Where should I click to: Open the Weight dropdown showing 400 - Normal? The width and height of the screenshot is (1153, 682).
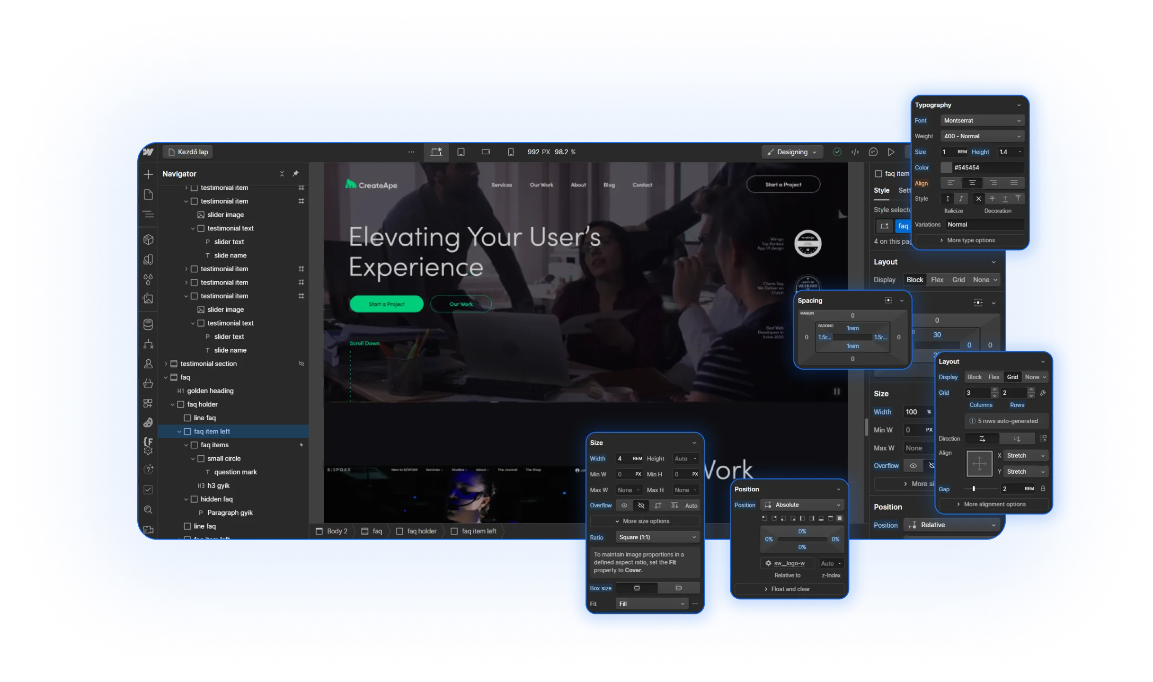pos(982,136)
